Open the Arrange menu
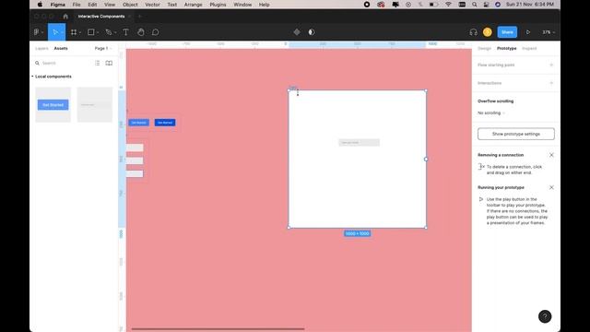 [193, 5]
